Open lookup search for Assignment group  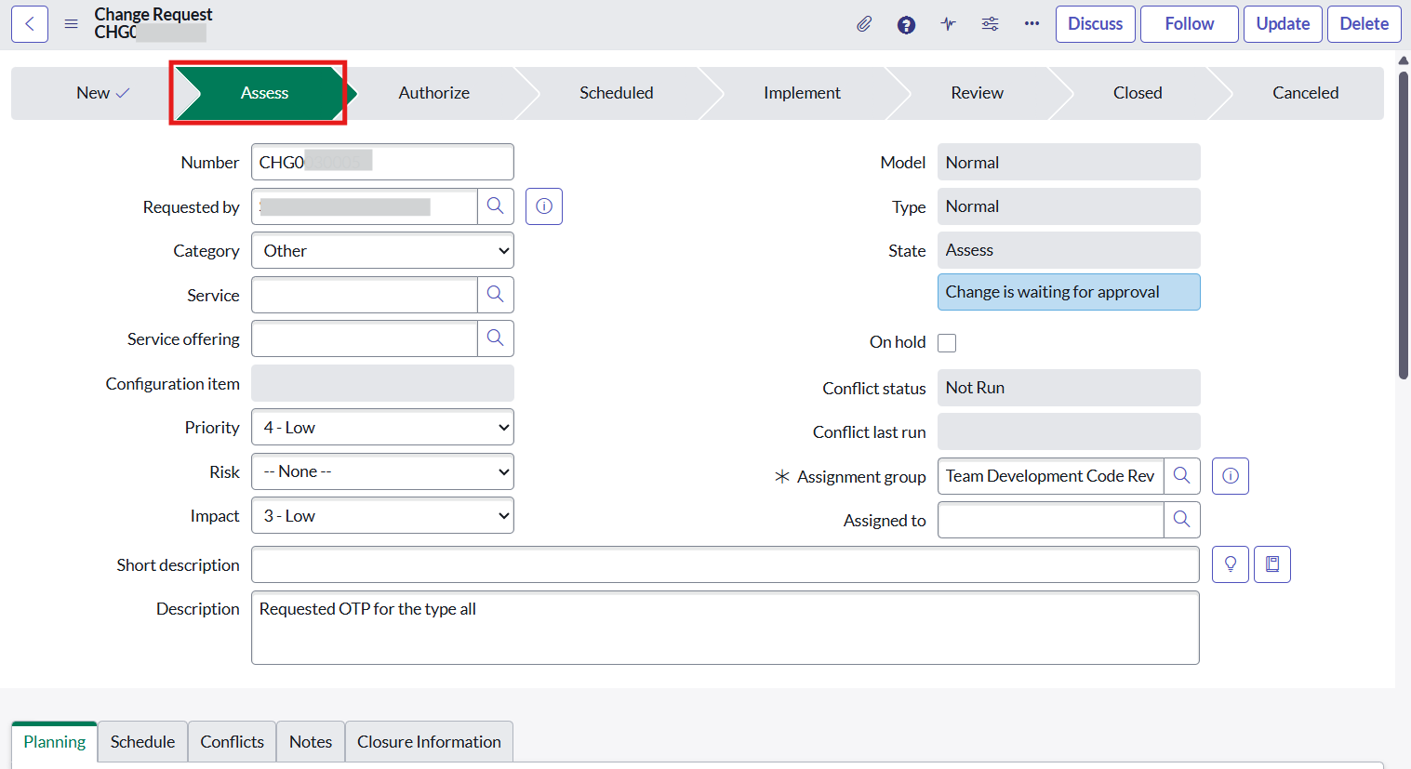1182,476
